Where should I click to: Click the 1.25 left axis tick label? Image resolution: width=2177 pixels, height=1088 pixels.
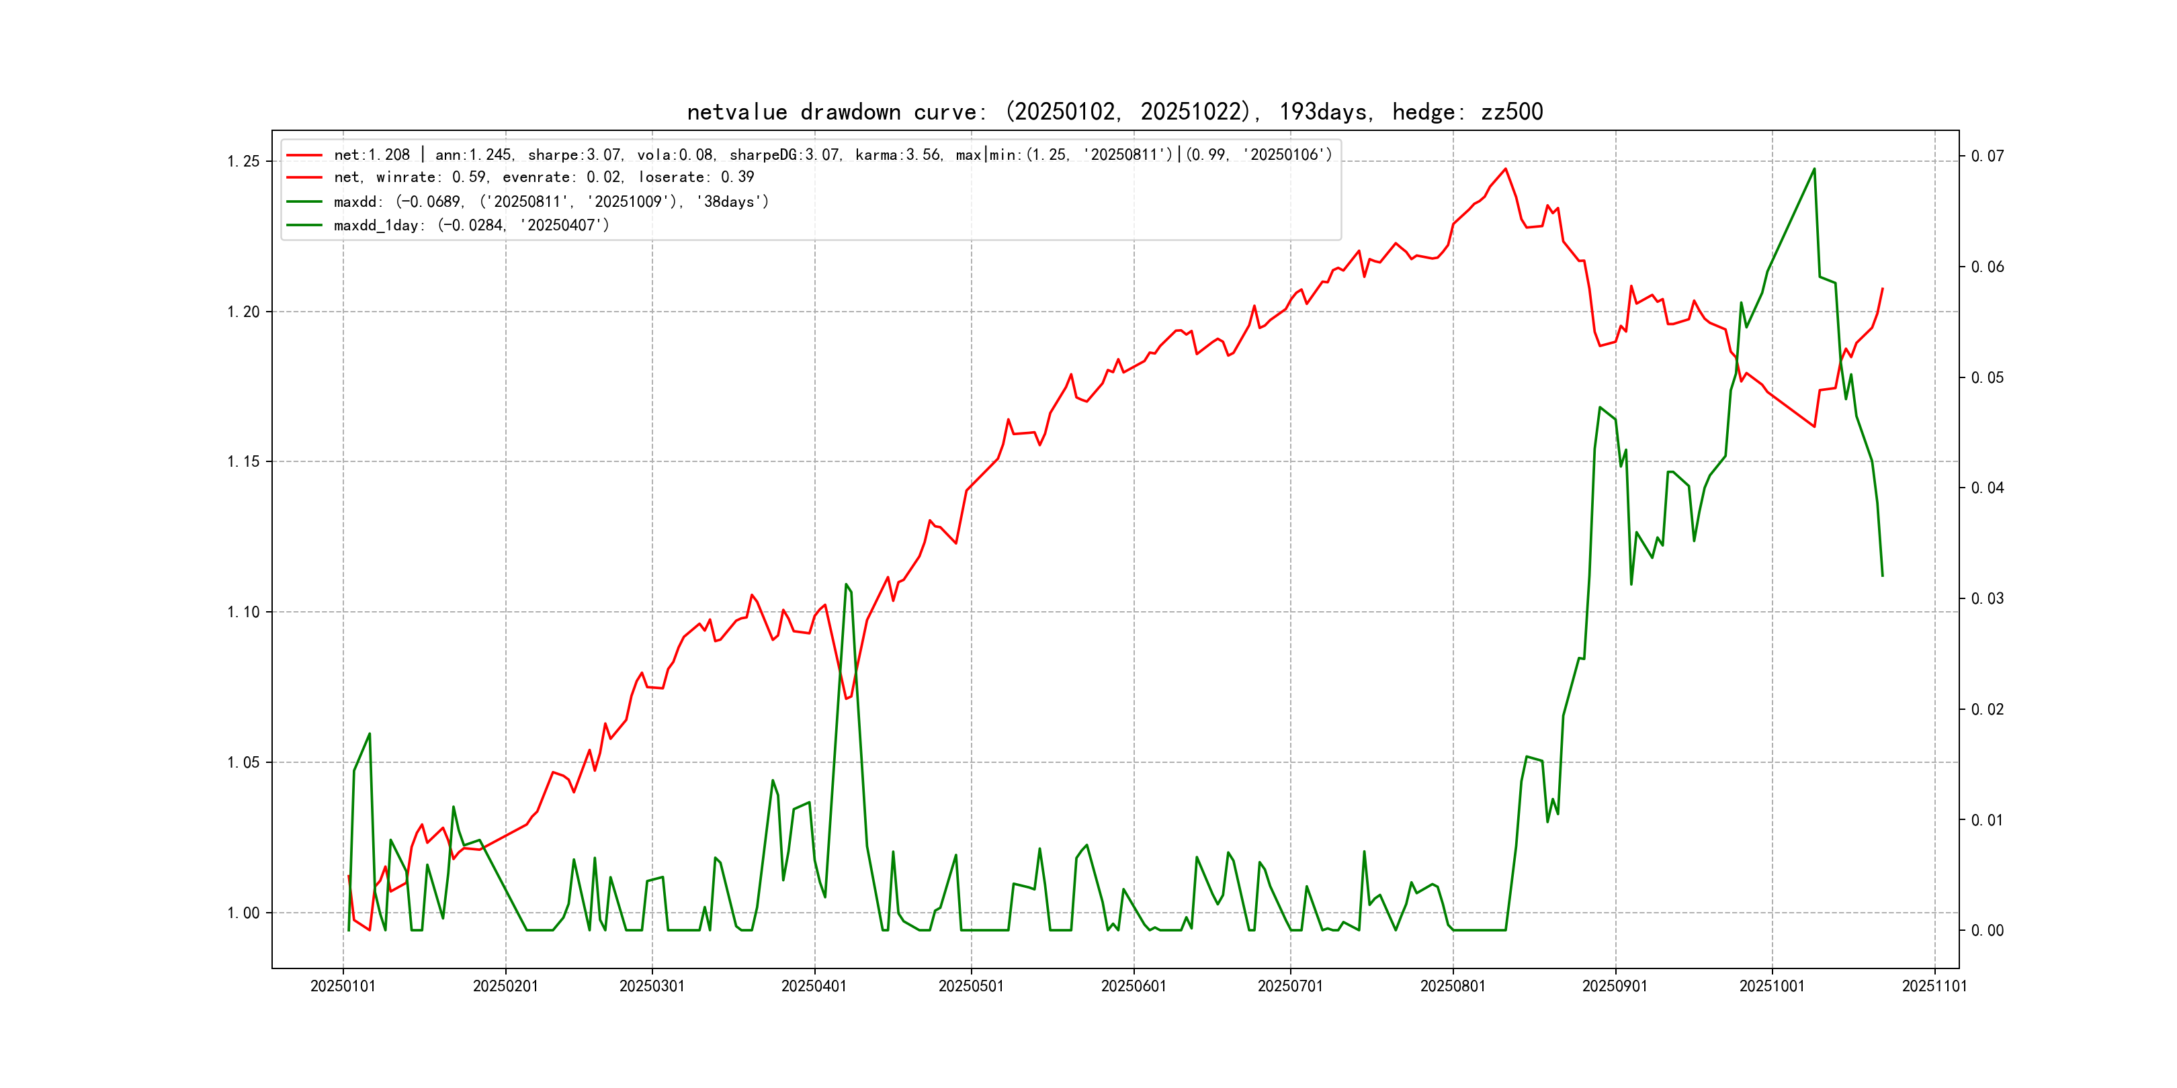[243, 161]
